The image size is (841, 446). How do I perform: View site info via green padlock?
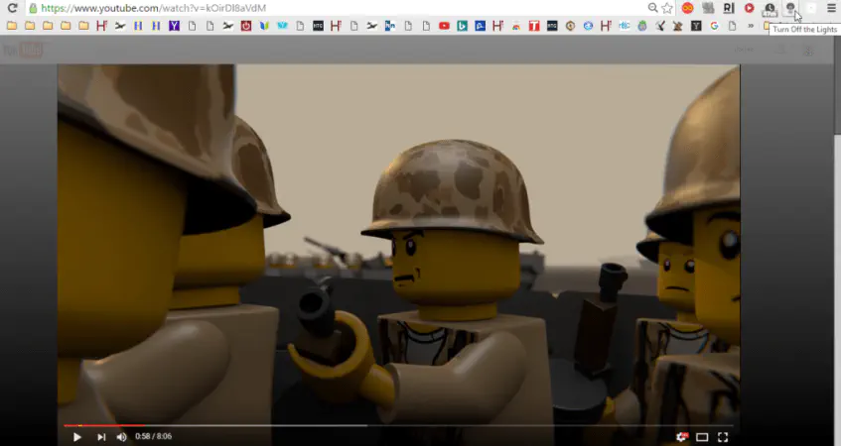point(33,8)
